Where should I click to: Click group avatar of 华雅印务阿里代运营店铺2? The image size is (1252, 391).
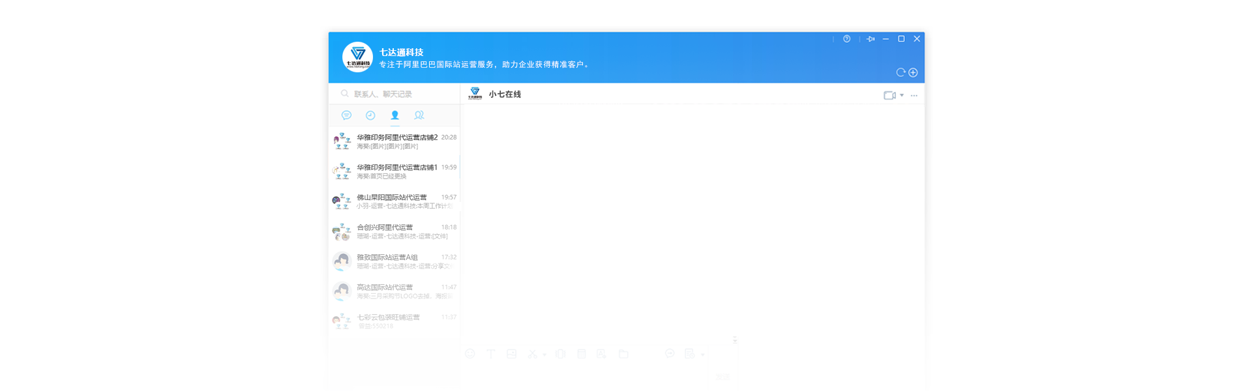coord(342,141)
